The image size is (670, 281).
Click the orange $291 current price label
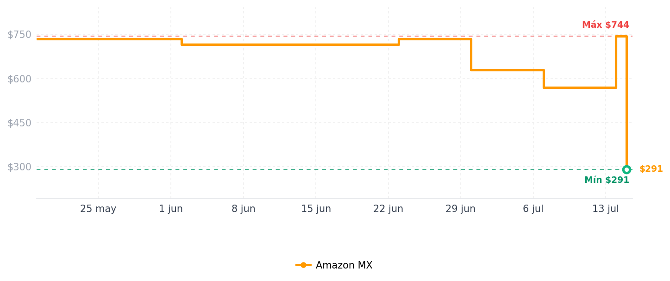click(651, 169)
